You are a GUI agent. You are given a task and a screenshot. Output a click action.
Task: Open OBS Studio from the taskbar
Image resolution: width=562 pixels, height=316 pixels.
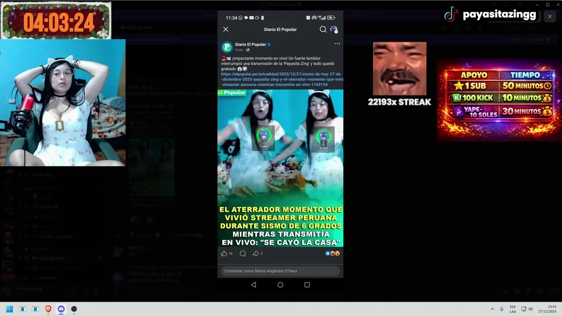74,309
